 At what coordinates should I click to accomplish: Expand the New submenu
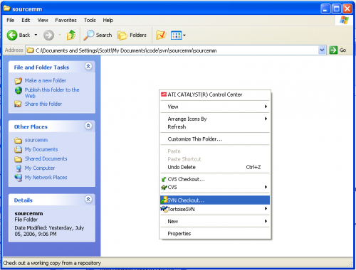pos(215,221)
